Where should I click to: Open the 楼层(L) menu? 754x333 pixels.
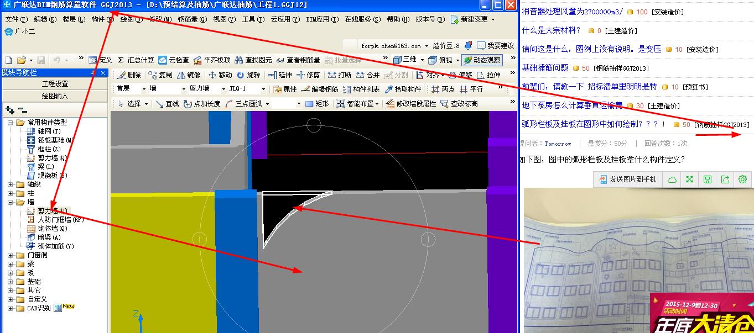74,19
